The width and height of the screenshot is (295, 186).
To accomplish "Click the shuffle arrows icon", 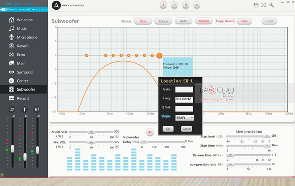I will 264,5.
